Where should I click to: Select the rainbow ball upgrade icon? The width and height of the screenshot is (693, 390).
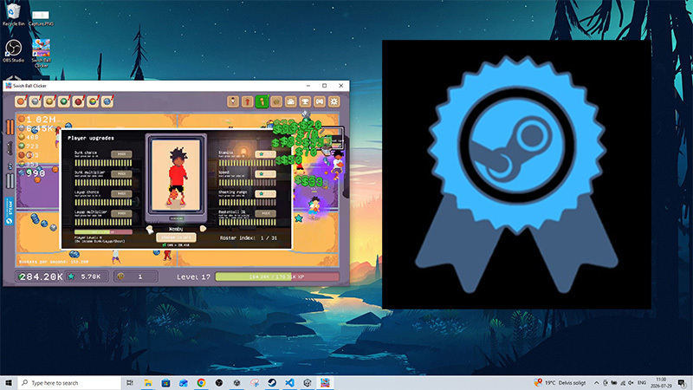93,101
